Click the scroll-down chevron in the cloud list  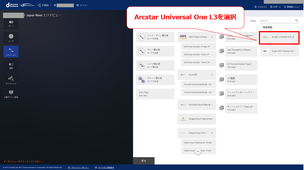198,152
